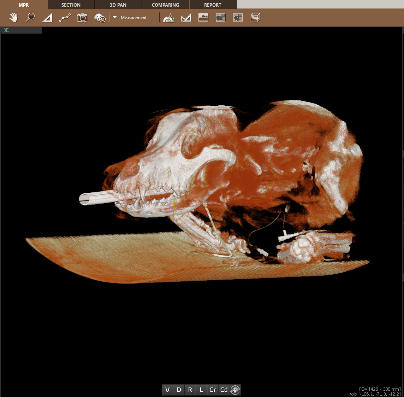Open the 3D PAN tab
The height and width of the screenshot is (397, 404).
tap(118, 5)
